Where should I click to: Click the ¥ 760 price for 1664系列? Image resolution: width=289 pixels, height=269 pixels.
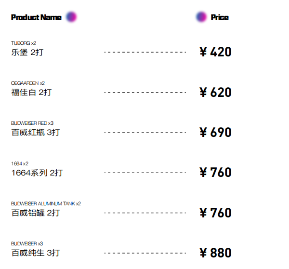(215, 172)
